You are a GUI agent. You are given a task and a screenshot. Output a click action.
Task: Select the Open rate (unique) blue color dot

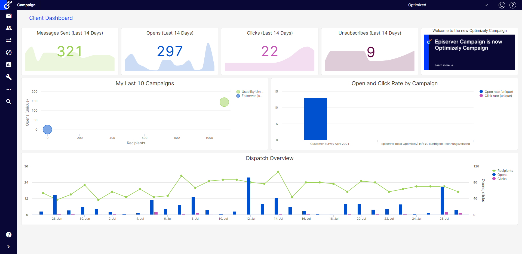481,92
